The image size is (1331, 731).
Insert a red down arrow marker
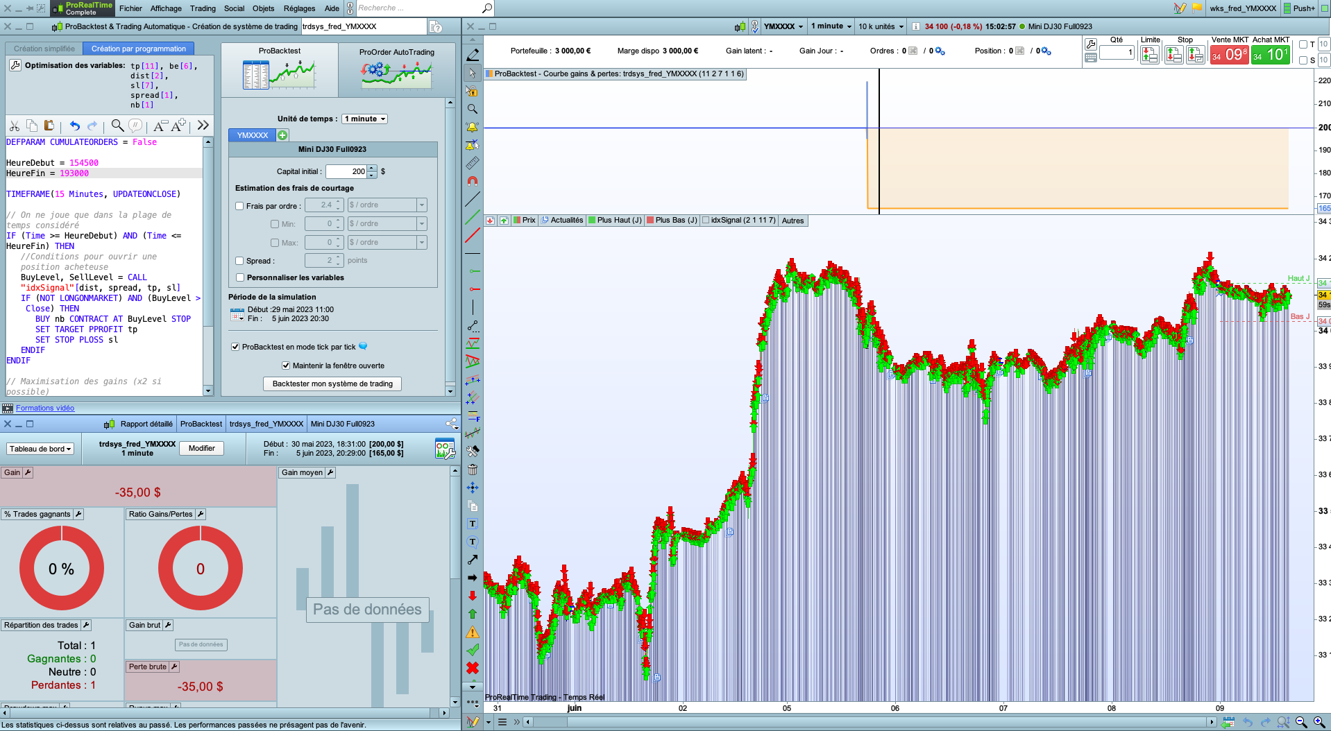click(473, 596)
